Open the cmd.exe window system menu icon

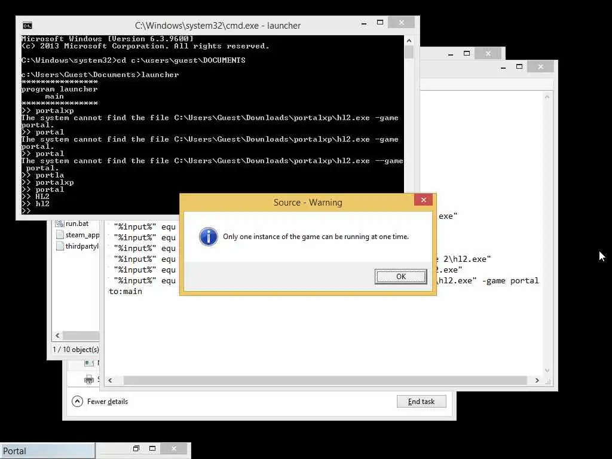click(x=27, y=26)
